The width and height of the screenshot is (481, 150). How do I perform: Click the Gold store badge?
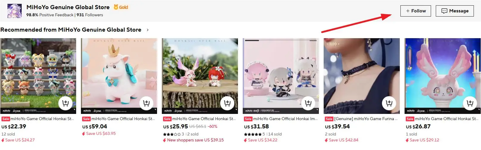121,7
